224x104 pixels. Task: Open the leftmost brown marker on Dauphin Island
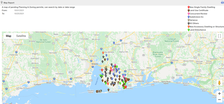coord(97,91)
